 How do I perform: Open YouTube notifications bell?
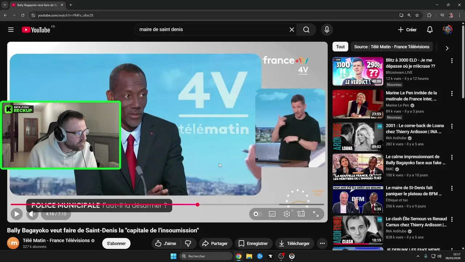pyautogui.click(x=430, y=30)
